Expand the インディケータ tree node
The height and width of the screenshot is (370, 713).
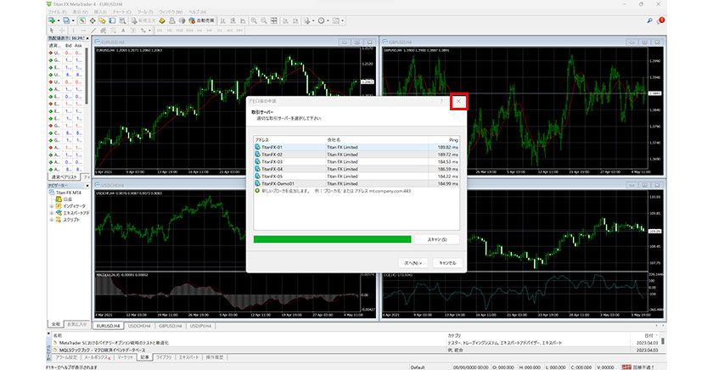(x=50, y=205)
